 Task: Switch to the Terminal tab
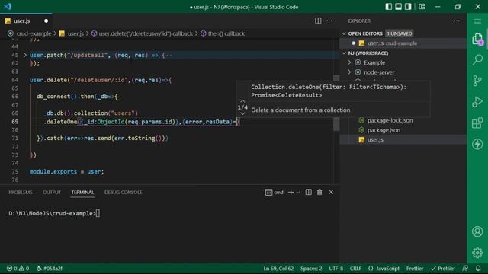click(x=82, y=193)
